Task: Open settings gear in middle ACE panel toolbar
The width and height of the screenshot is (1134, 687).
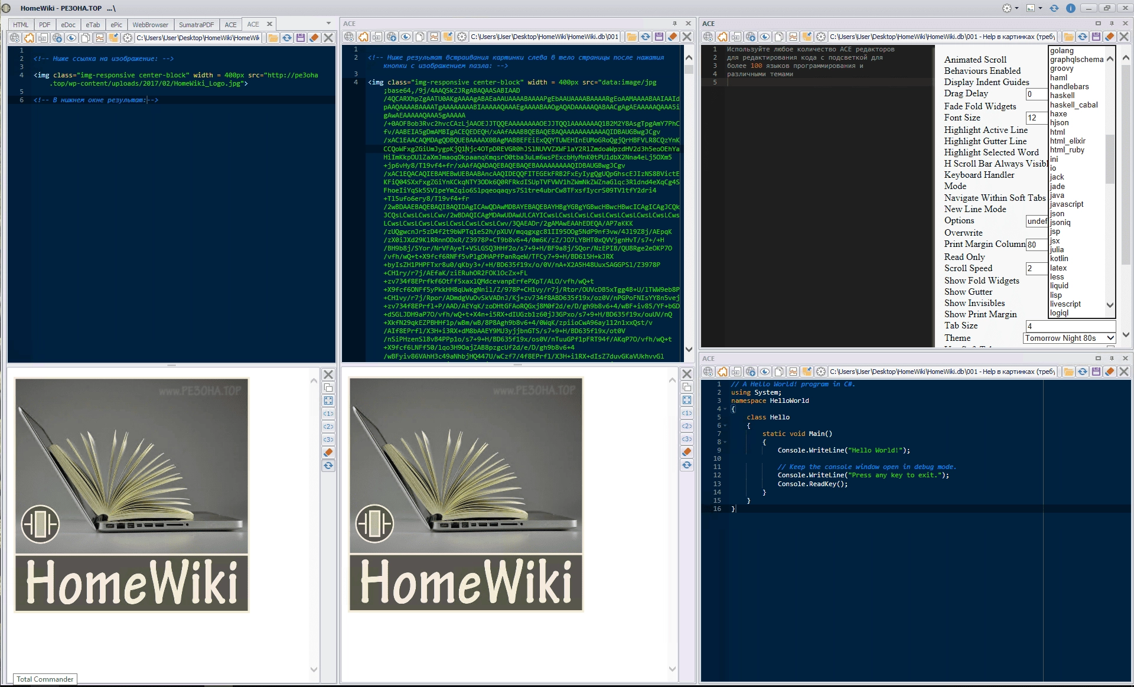Action: pyautogui.click(x=462, y=37)
